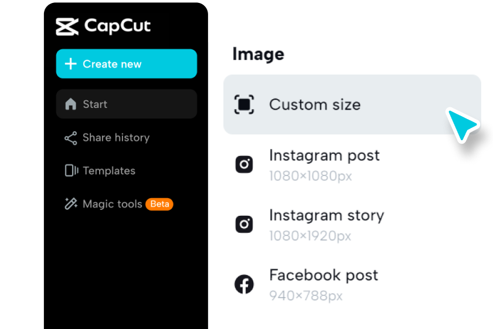Click the Instagram story icon
493x329 pixels.
point(244,224)
